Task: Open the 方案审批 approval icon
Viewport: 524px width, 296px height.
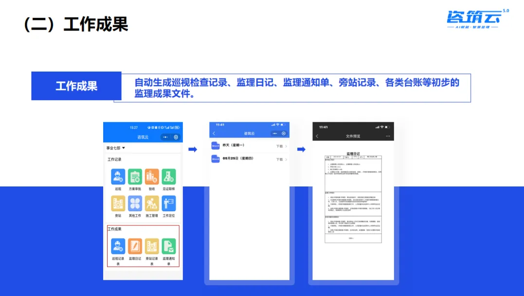Action: pos(134,177)
